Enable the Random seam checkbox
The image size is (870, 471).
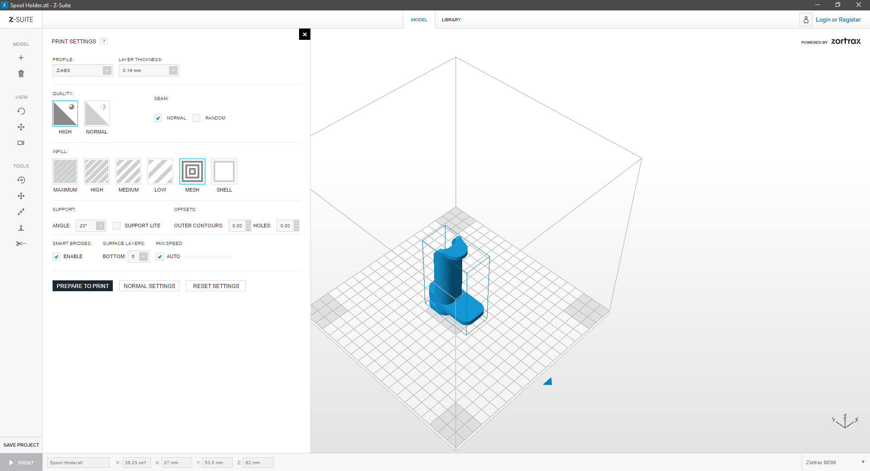(197, 118)
